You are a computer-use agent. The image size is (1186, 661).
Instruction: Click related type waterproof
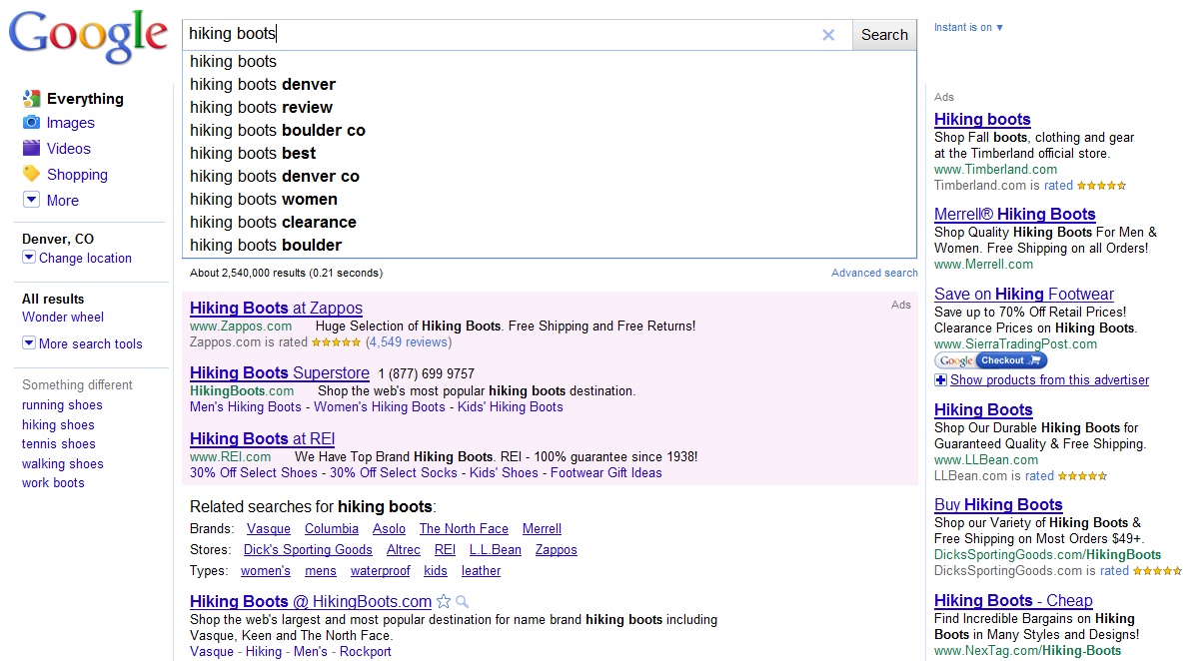click(381, 571)
